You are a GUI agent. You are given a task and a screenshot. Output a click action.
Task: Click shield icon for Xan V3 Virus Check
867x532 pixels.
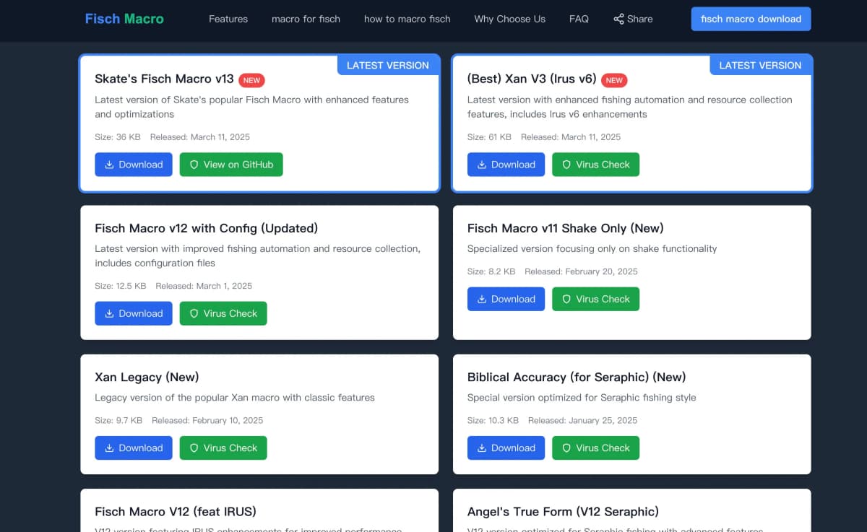pyautogui.click(x=566, y=165)
